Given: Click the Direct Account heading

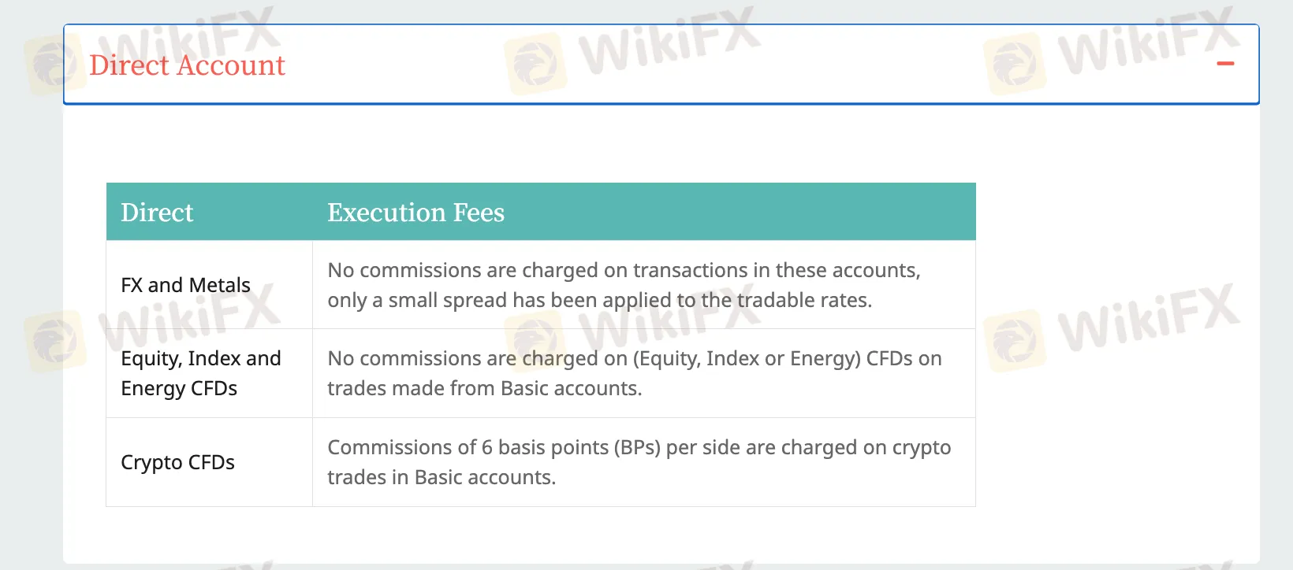Looking at the screenshot, I should click(187, 65).
